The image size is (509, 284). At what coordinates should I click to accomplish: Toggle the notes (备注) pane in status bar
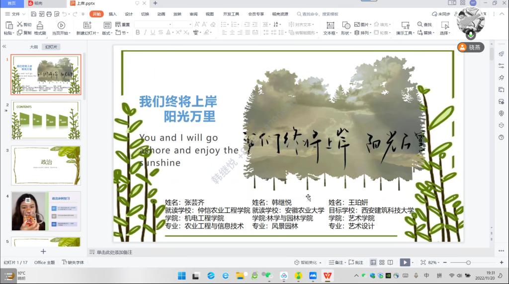click(337, 262)
